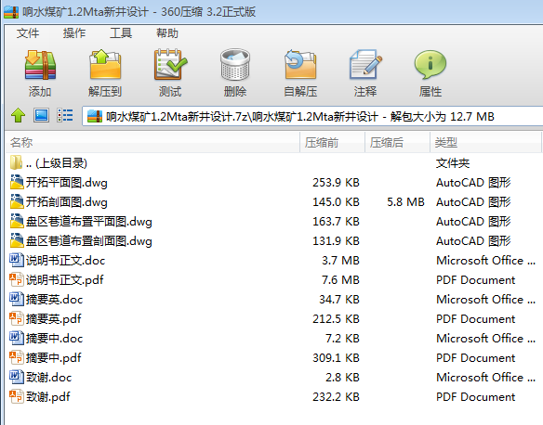Switch to detailed list view icon
This screenshot has width=543, height=425.
(x=65, y=115)
